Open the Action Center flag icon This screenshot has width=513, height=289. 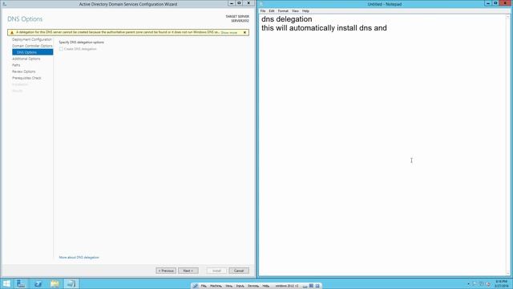[475, 283]
